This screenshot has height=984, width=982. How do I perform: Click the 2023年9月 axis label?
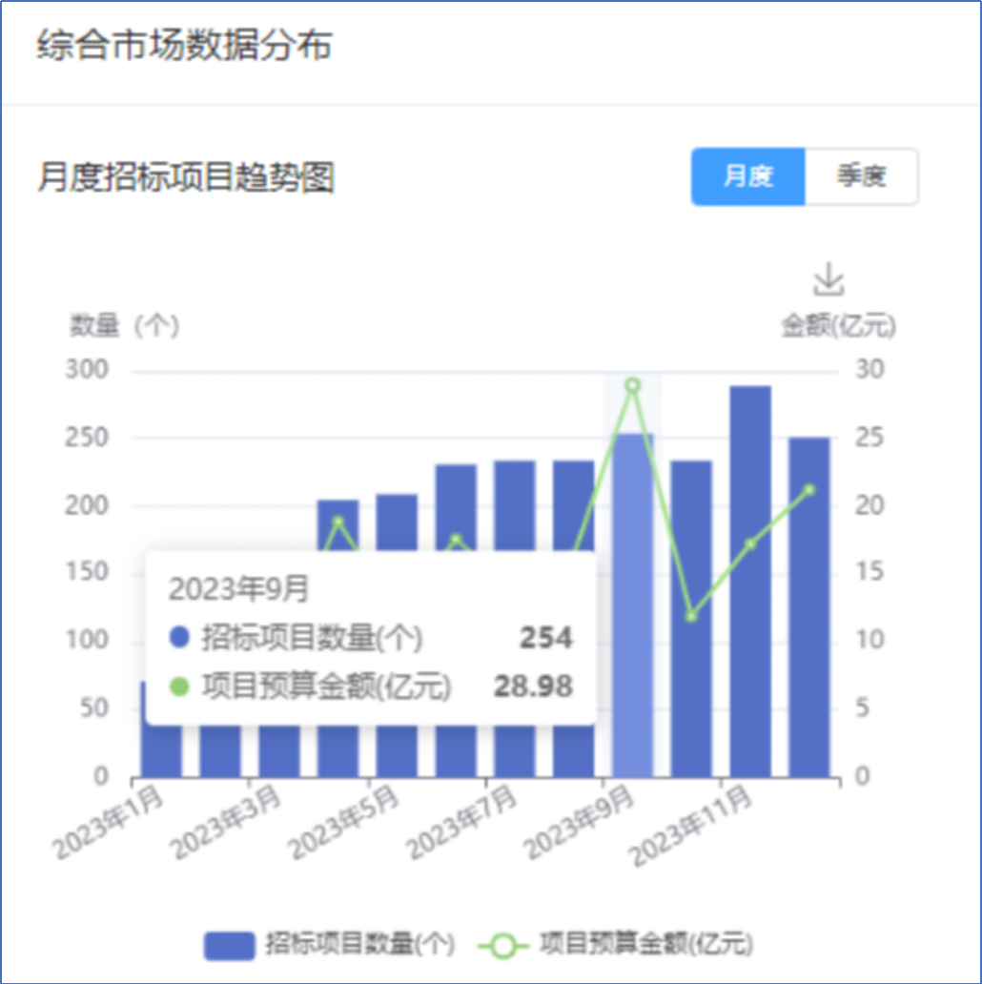click(579, 823)
